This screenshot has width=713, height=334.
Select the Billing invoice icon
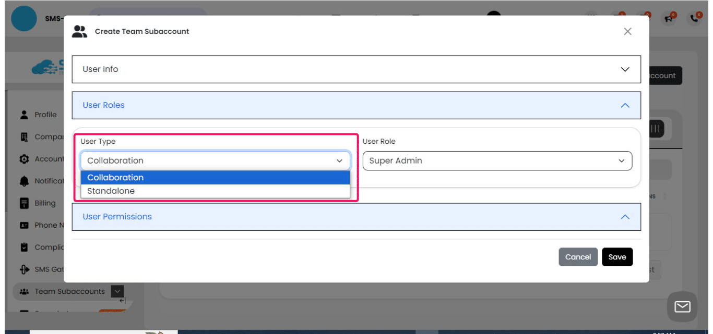pyautogui.click(x=25, y=203)
